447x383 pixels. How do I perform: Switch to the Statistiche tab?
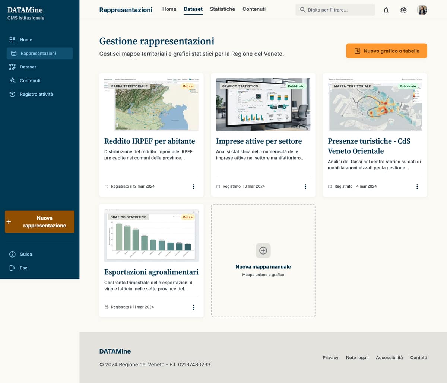[x=222, y=9]
